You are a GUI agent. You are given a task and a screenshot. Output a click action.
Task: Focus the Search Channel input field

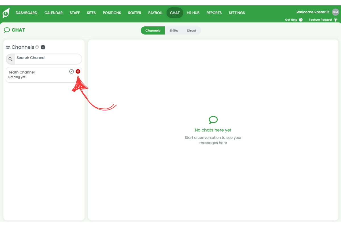coord(47,58)
